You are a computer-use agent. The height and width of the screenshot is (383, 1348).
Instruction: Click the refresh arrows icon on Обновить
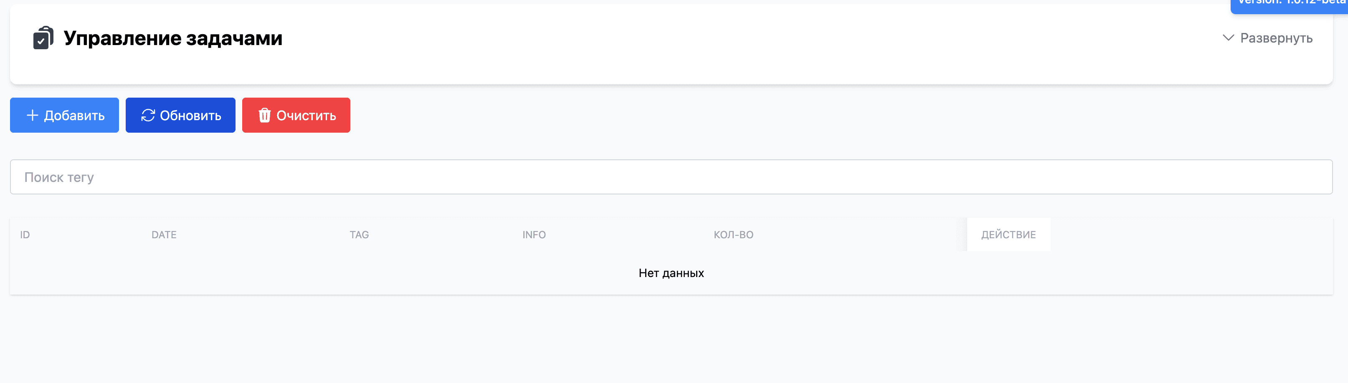pyautogui.click(x=148, y=116)
